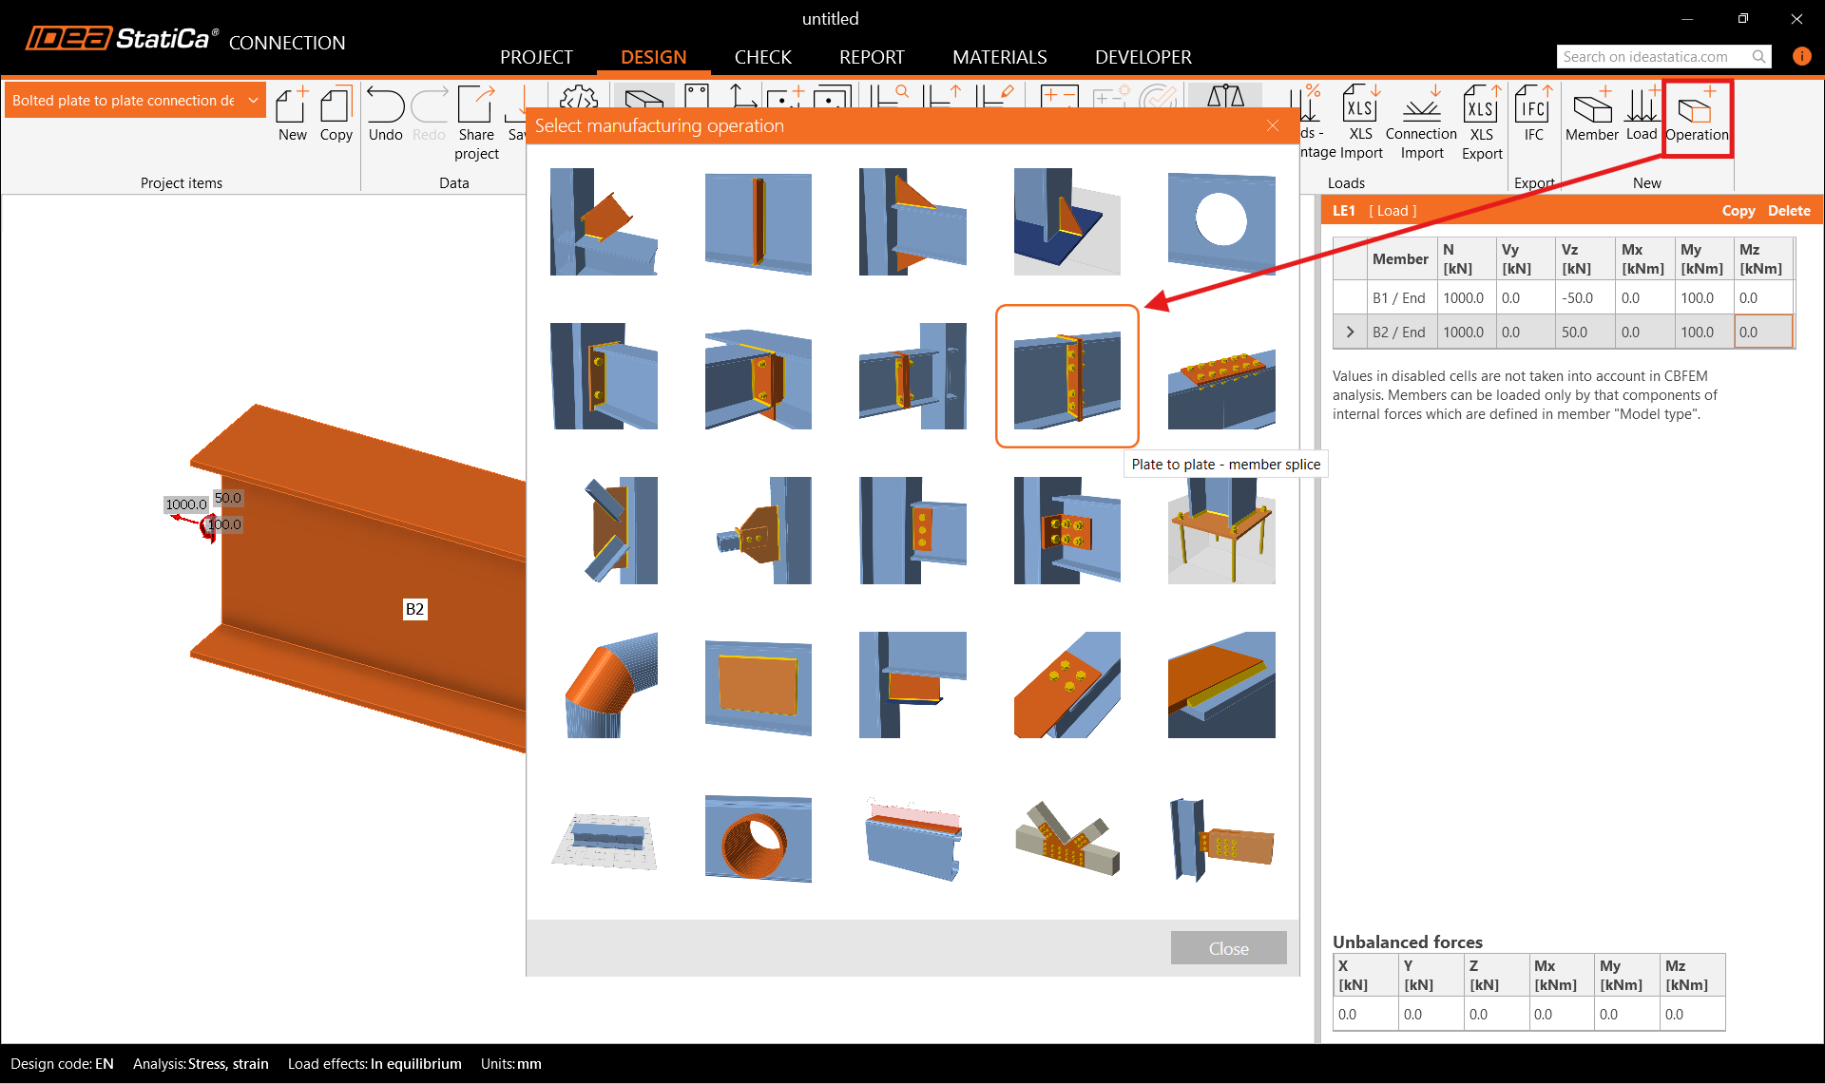Click Delete link for LE1 load
The image size is (1825, 1084).
(1788, 211)
